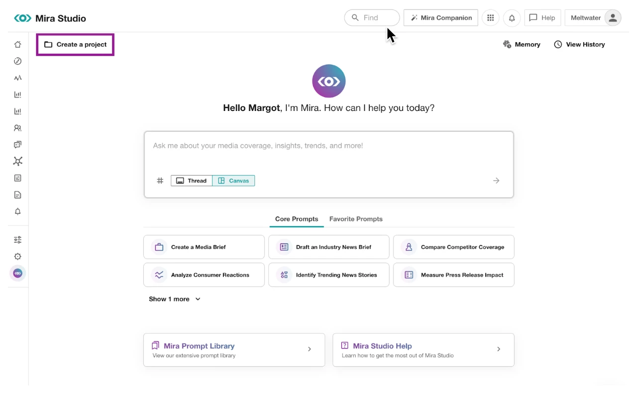Open the reports document icon in the sidebar
The width and height of the screenshot is (636, 394).
18,195
